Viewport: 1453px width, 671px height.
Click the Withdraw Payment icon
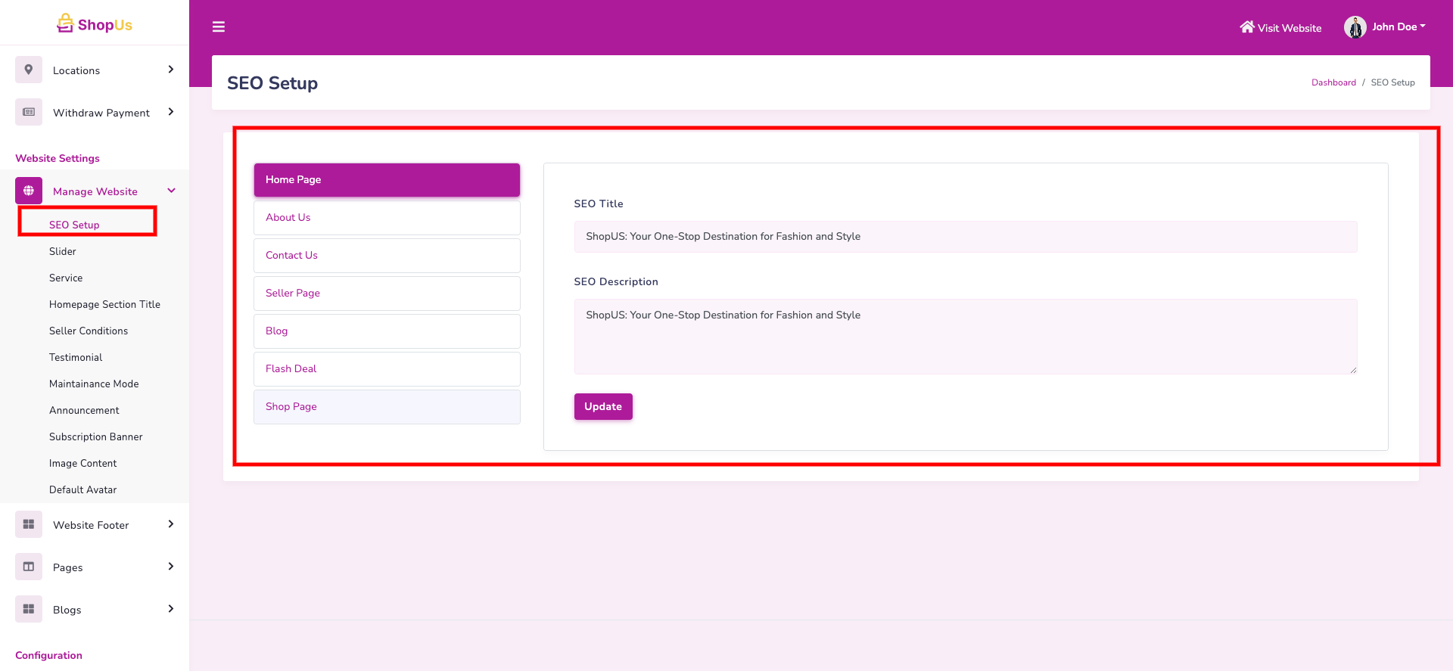click(29, 112)
